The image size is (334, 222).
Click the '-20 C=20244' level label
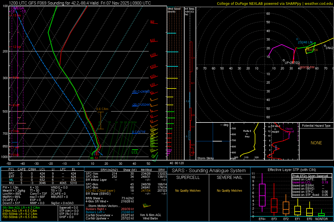coord(141,105)
